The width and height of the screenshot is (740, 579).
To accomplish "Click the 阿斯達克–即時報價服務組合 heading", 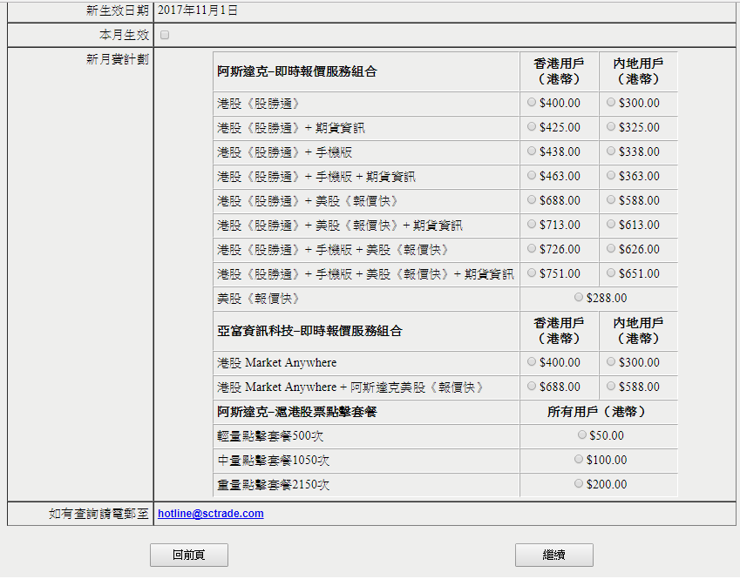I will click(297, 71).
